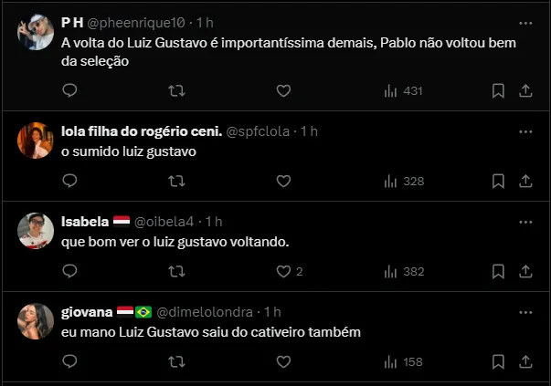View 158 views analytics on giovana's tweet
Screen dimensions: 551x386
pos(403,361)
